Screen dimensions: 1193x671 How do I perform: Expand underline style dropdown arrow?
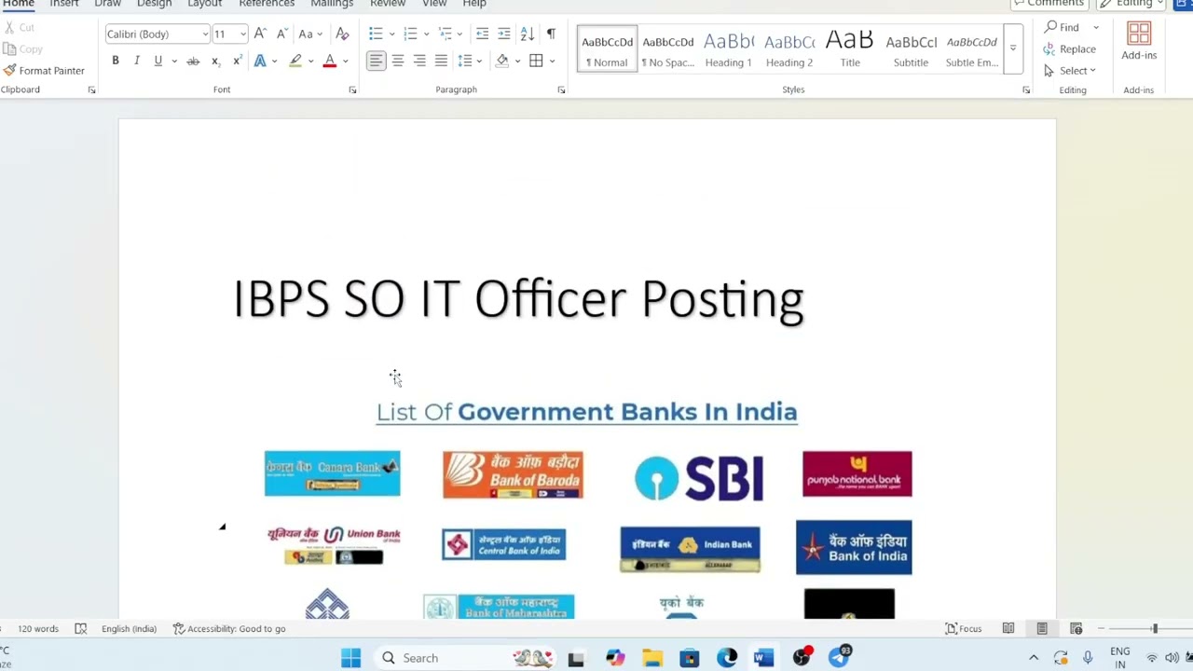[173, 61]
